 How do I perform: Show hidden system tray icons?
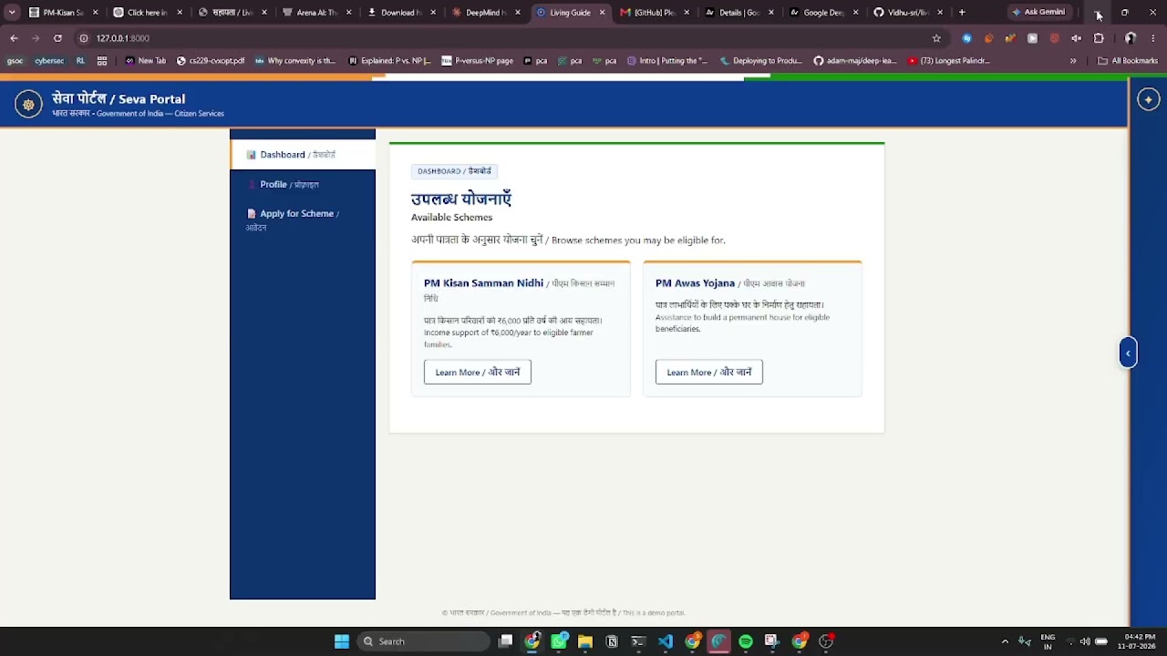1005,641
